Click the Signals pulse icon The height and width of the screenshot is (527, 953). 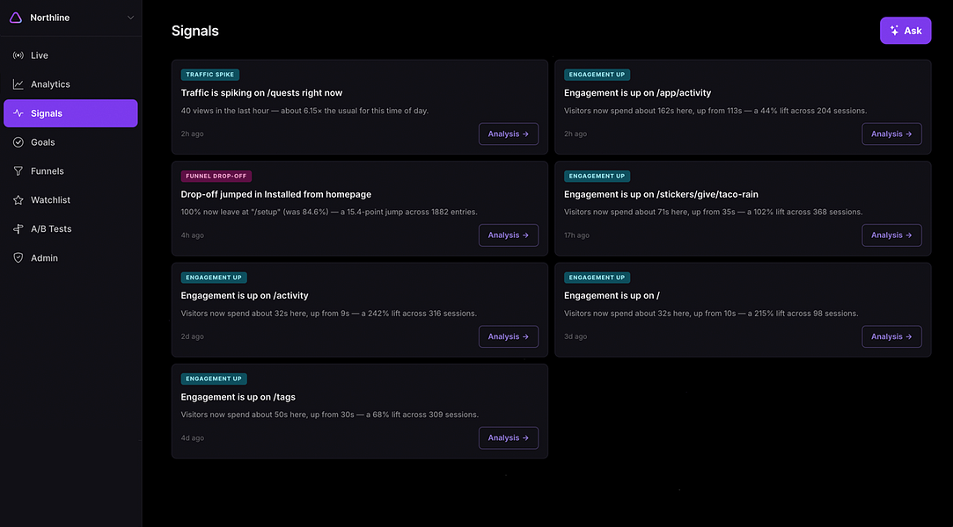[18, 113]
